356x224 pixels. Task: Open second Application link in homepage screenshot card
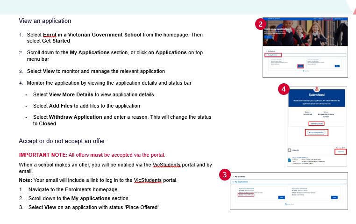(313, 60)
